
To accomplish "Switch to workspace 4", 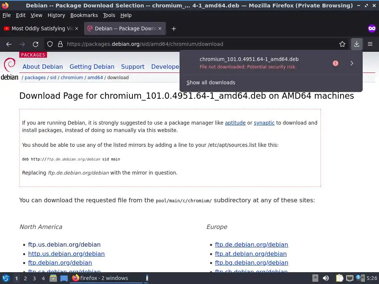I will 43,278.
